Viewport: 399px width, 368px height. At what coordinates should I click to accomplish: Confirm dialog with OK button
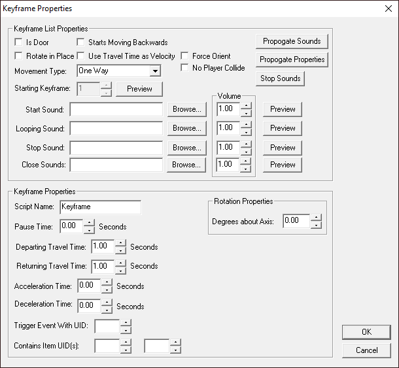[x=366, y=332]
